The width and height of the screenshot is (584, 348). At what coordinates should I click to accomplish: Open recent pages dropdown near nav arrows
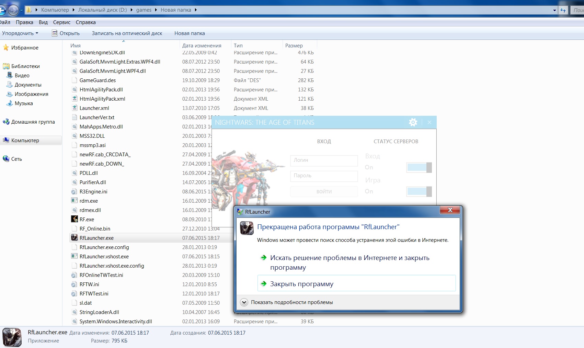(x=22, y=10)
